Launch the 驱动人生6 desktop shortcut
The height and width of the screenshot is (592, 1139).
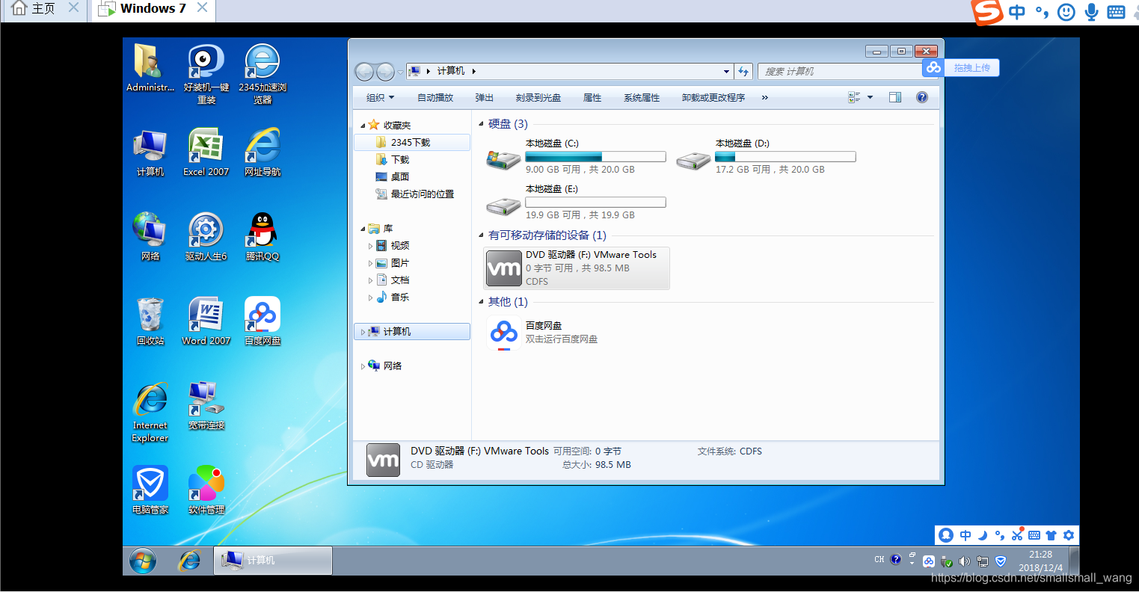[x=206, y=238]
